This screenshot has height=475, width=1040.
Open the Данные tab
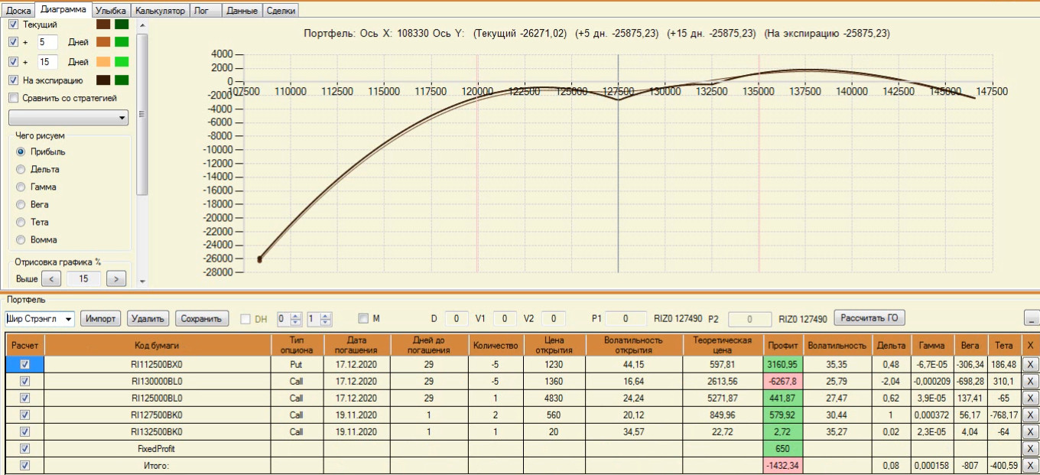pos(242,11)
